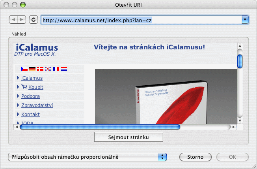Reload the page with the refresh icon
The image size is (257, 169).
click(34, 20)
